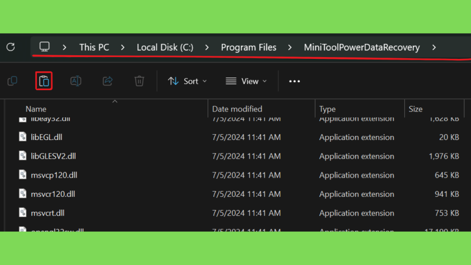Image resolution: width=471 pixels, height=265 pixels.
Task: Click the 20 KB size value
Action: coord(449,137)
